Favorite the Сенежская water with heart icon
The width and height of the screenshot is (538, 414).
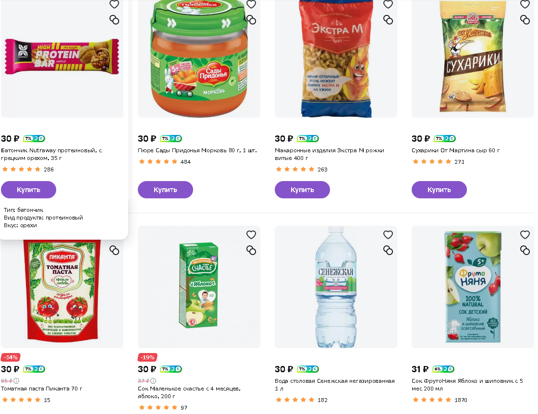point(388,234)
